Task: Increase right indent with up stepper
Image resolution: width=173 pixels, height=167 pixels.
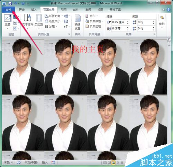Action: pyautogui.click(x=128, y=27)
